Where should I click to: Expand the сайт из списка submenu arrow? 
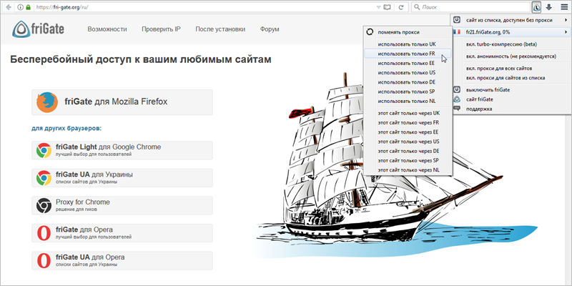[566, 20]
